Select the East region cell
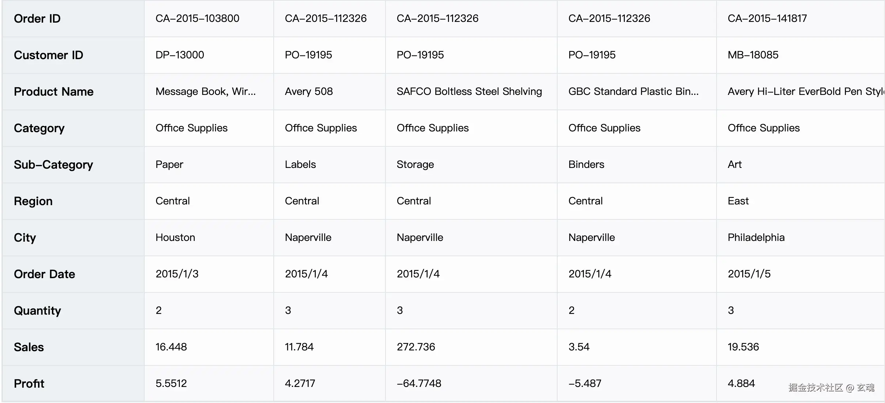Image resolution: width=885 pixels, height=403 pixels. click(738, 201)
